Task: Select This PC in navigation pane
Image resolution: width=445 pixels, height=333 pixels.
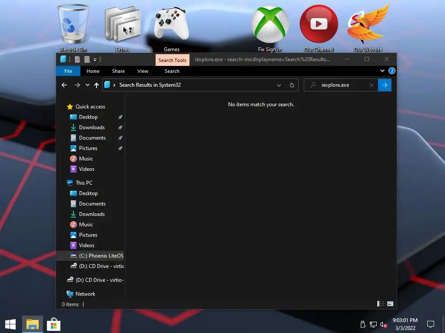Action: [84, 183]
